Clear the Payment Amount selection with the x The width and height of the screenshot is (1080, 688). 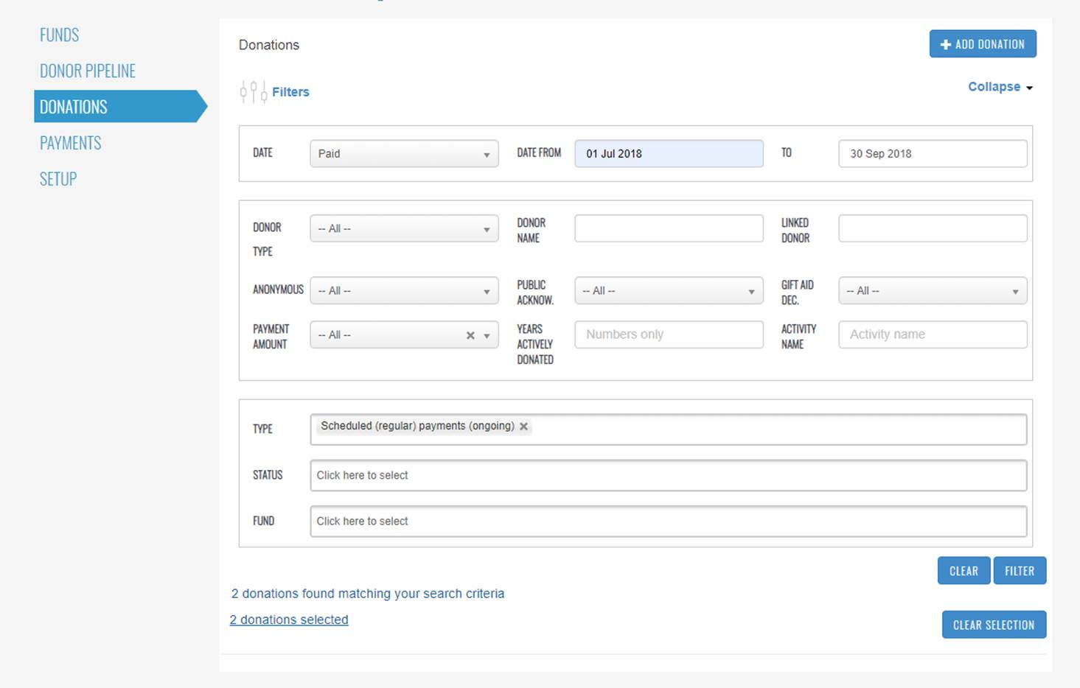click(x=470, y=335)
